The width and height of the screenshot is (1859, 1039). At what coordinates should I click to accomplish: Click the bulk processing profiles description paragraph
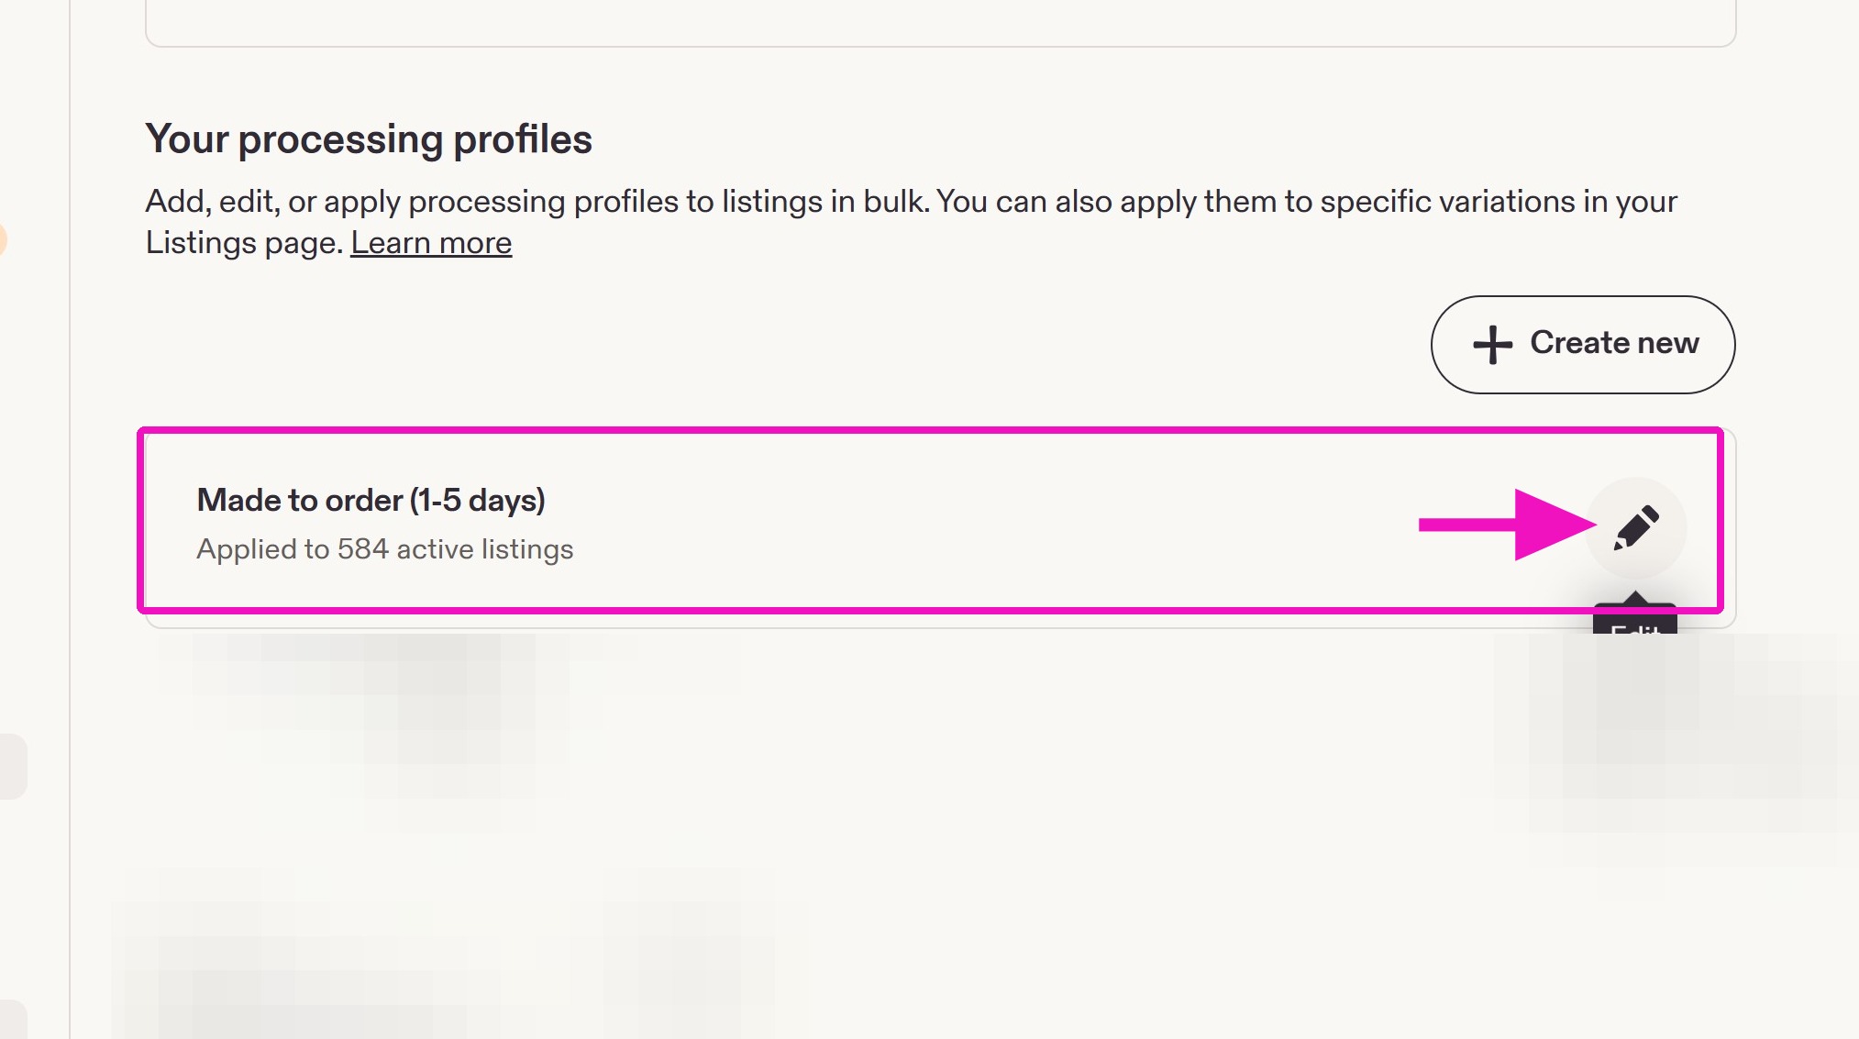[911, 222]
